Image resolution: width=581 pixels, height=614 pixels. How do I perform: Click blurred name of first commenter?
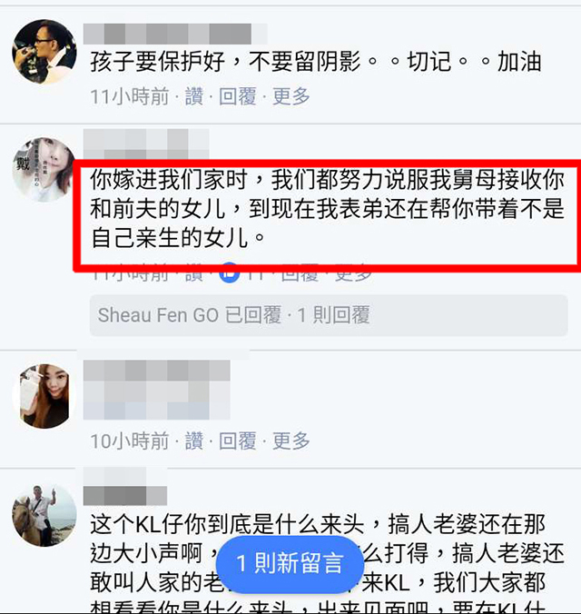(x=175, y=34)
